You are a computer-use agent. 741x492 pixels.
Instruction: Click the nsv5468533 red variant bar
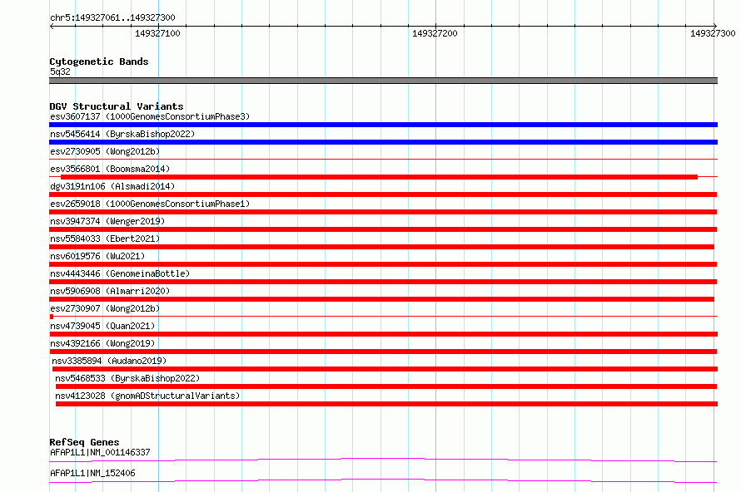(x=386, y=386)
